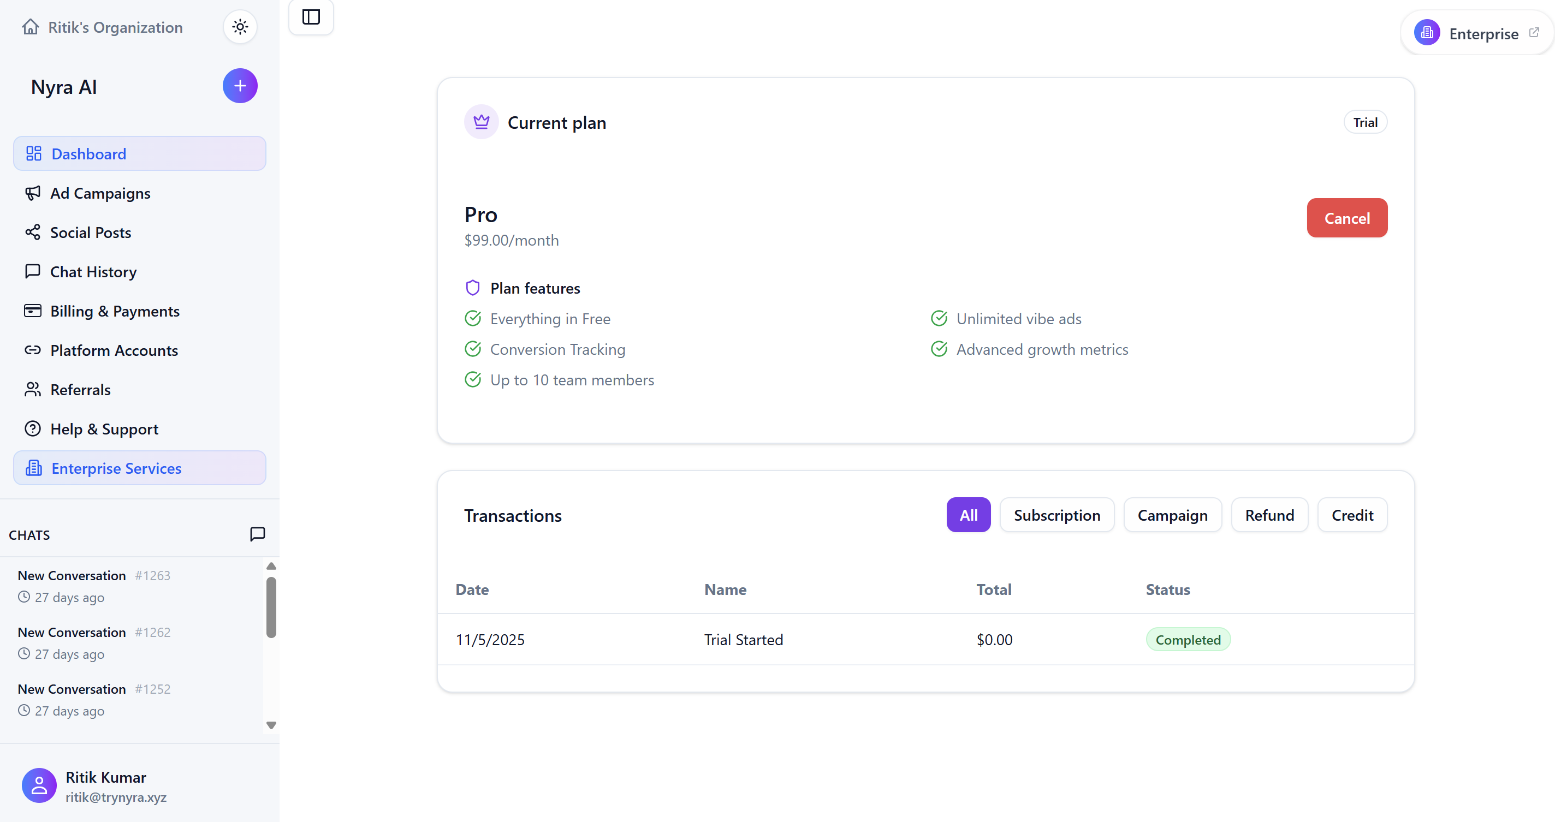This screenshot has width=1567, height=822.
Task: Click the chat list scroll down arrow
Action: coord(271,725)
